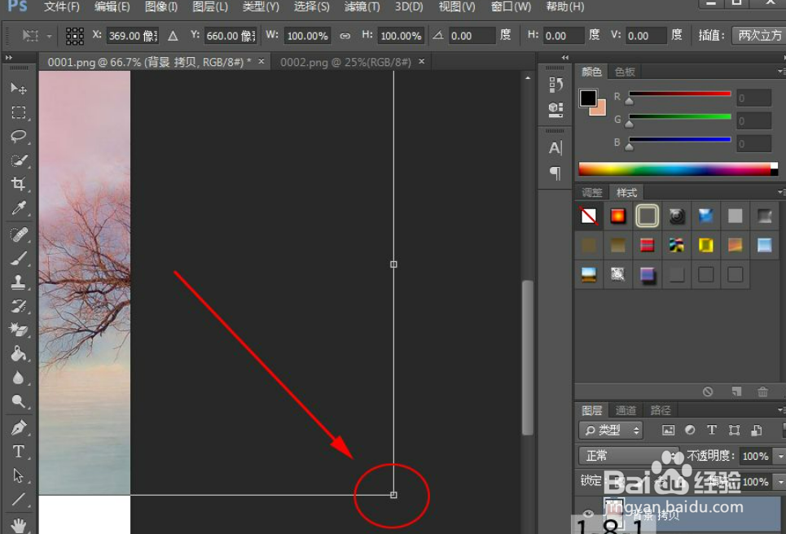Image resolution: width=786 pixels, height=534 pixels.
Task: Toggle type layer filter icon
Action: 711,430
